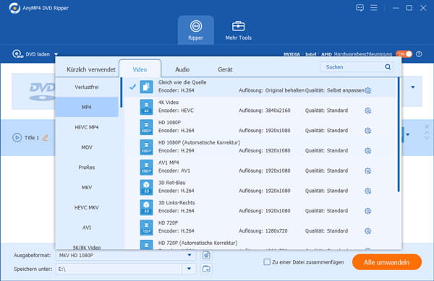Select the Verlustfrei format category

[x=87, y=87]
